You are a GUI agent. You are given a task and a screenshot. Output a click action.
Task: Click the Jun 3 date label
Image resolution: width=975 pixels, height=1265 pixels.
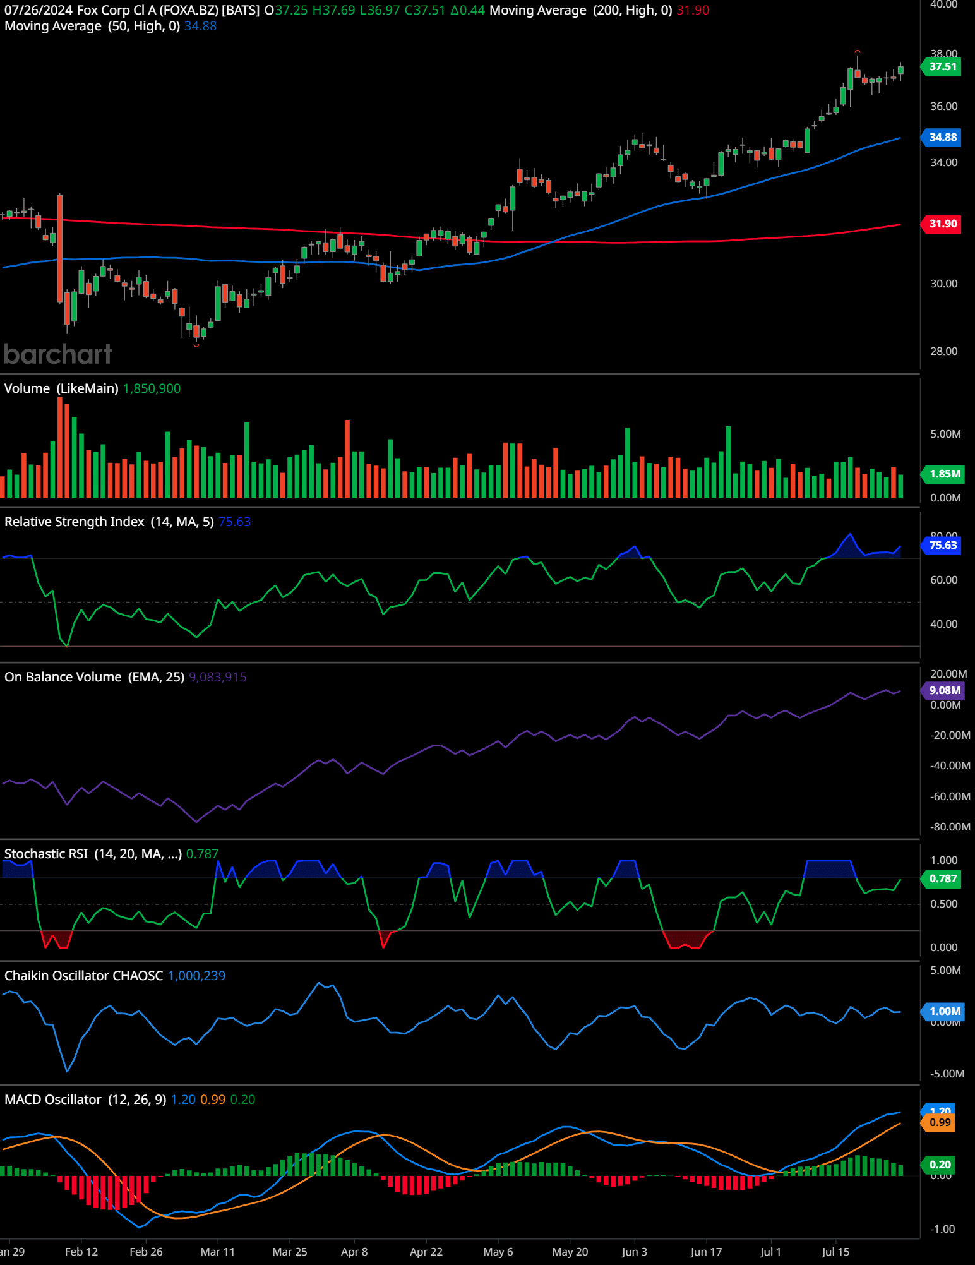coord(635,1252)
